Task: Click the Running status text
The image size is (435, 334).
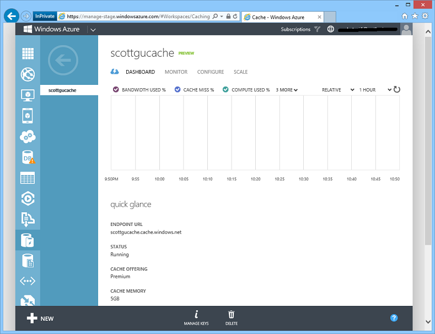Action: [120, 255]
